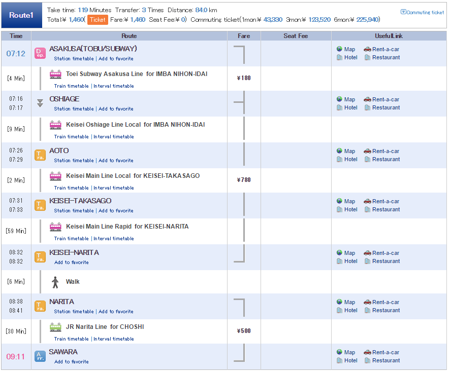Image resolution: width=451 pixels, height=373 pixels.
Task: Click the transfer icon beside KEISEI-NARITA
Action: [x=40, y=257]
